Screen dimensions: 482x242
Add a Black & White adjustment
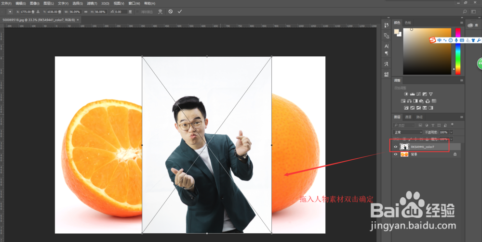click(x=415, y=101)
